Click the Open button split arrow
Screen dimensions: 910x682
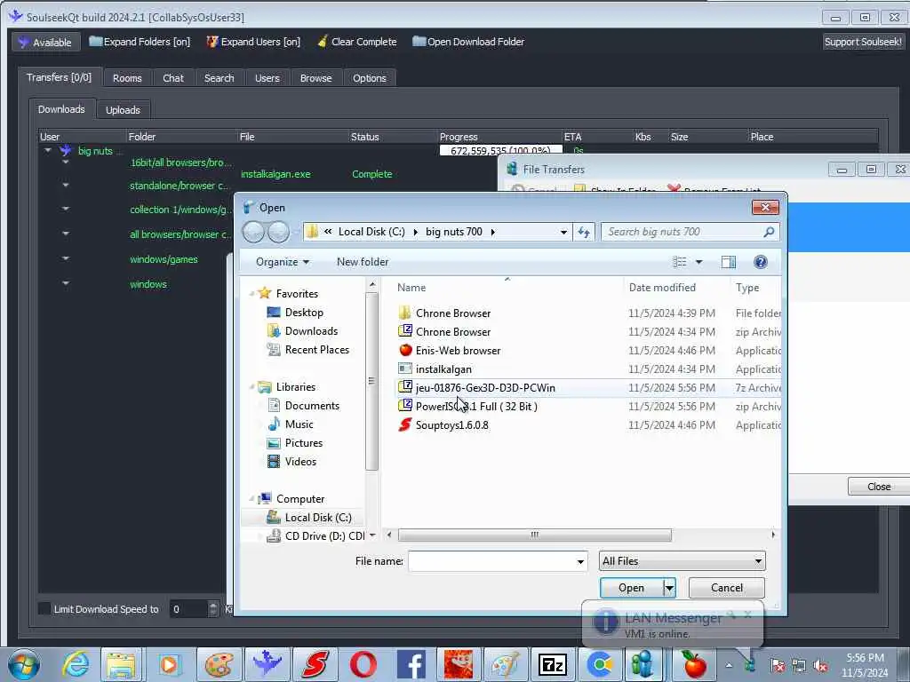(669, 588)
